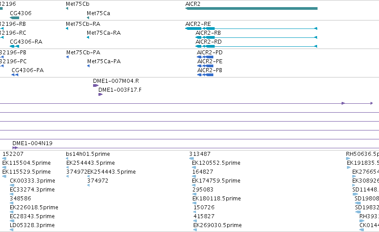The height and width of the screenshot is (232, 379).
Task: Select the DME1-007M04.R clone end label
Action: click(116, 81)
